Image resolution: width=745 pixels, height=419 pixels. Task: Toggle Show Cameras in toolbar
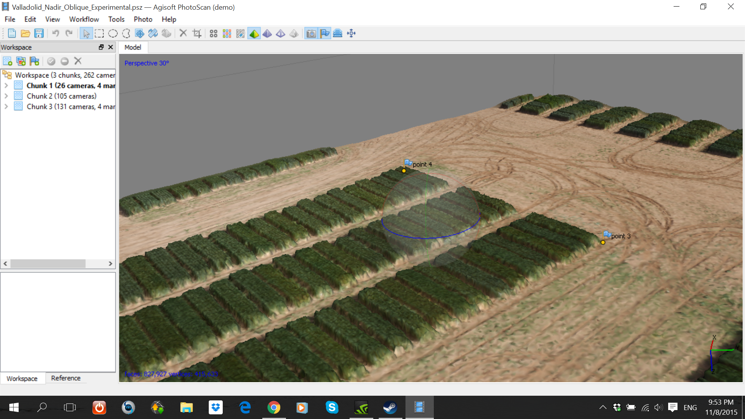pyautogui.click(x=311, y=34)
